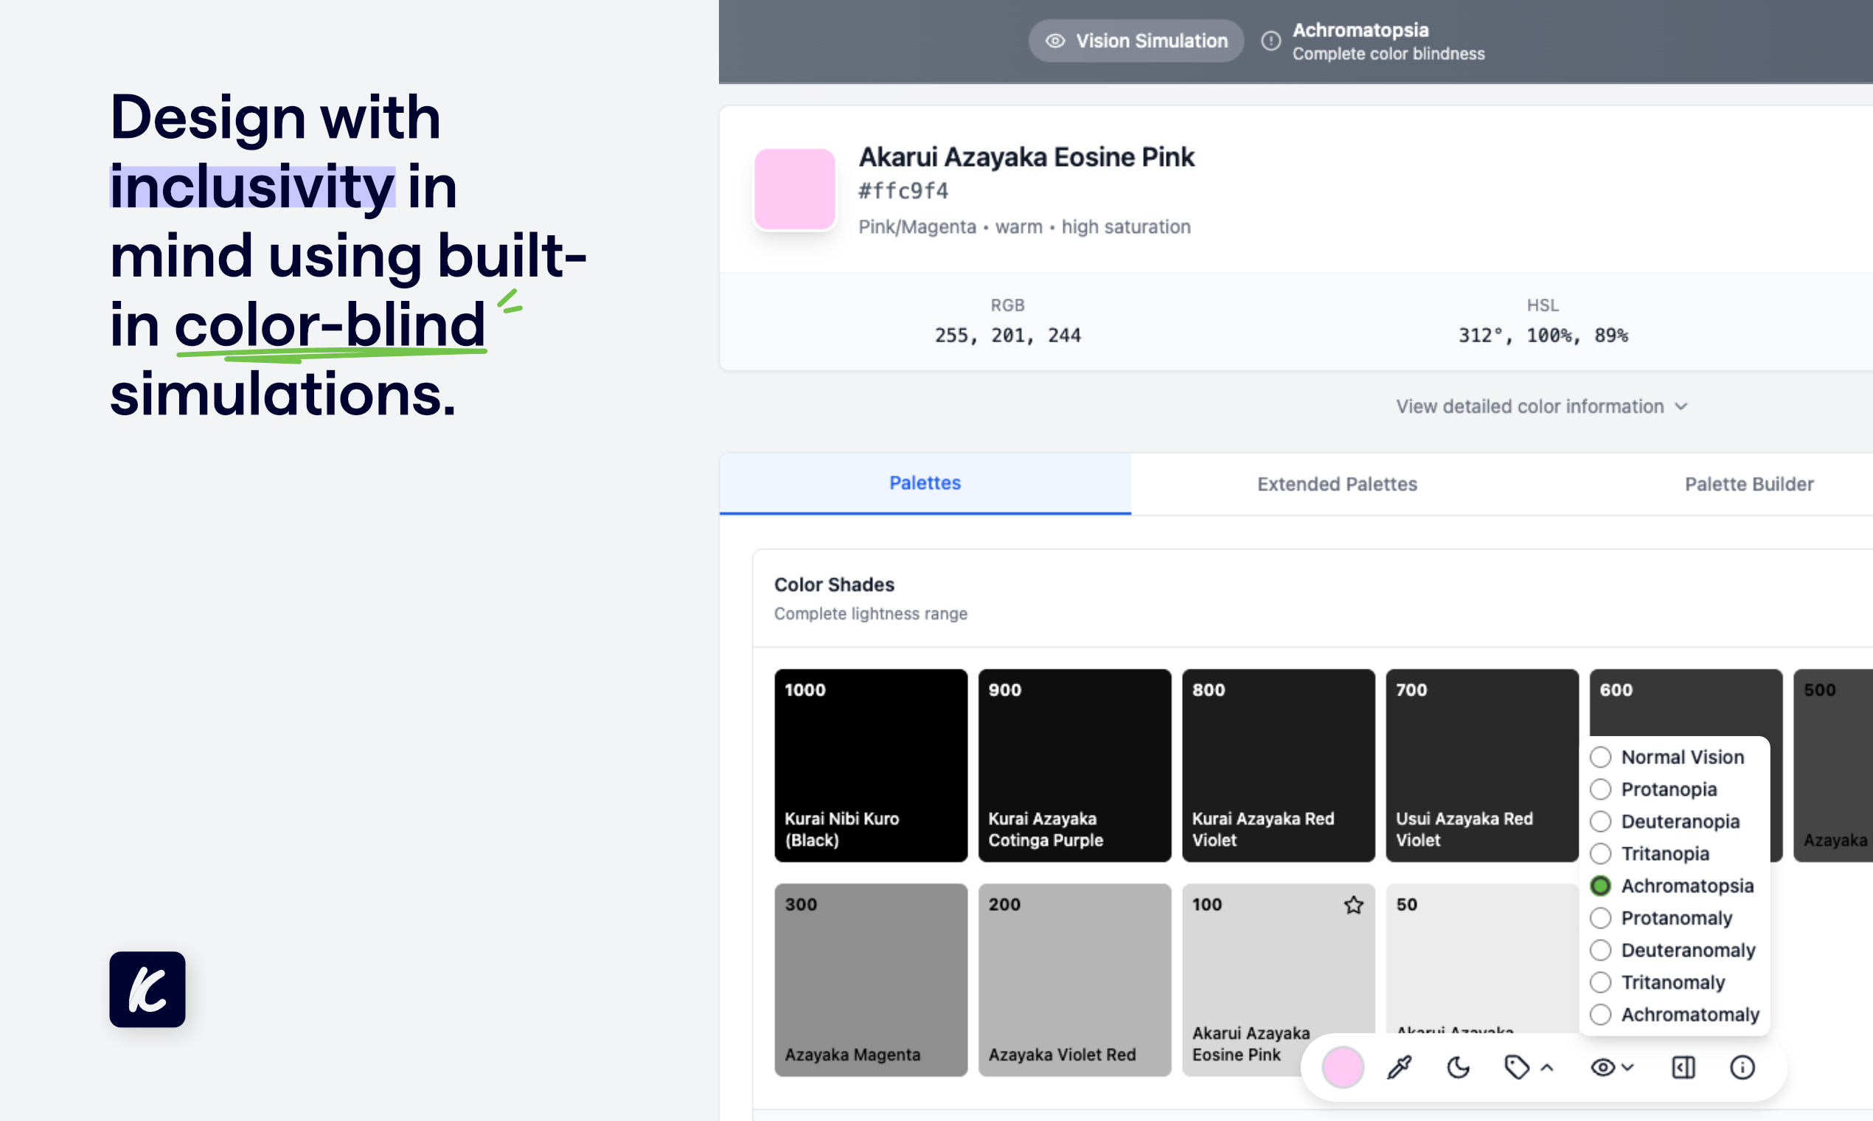Image resolution: width=1873 pixels, height=1121 pixels.
Task: Click the eye vision simulation icon
Action: (x=1602, y=1067)
